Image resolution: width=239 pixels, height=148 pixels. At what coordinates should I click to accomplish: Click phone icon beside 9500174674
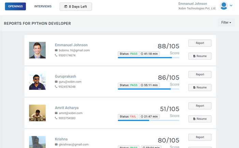tap(56, 55)
